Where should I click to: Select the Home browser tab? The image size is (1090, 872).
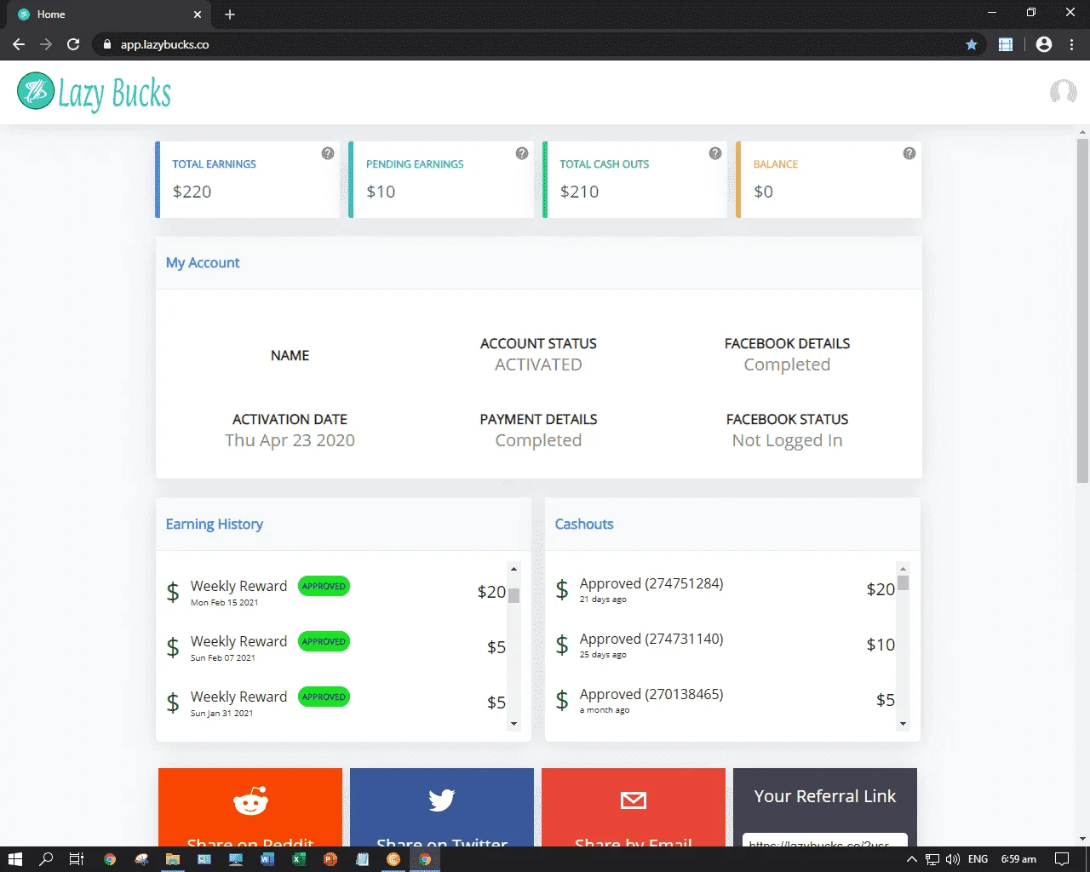click(x=109, y=14)
